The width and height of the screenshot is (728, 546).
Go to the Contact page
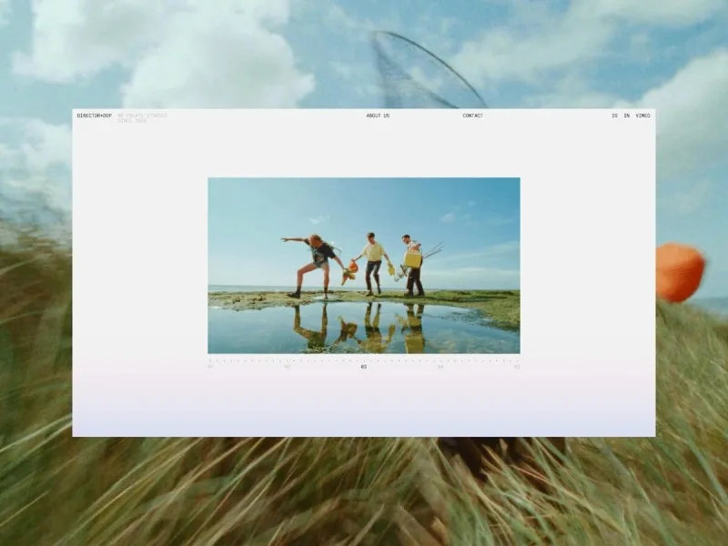pos(472,116)
